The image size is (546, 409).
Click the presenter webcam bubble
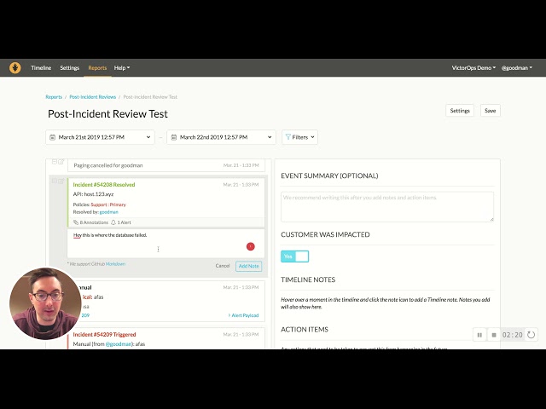[45, 303]
